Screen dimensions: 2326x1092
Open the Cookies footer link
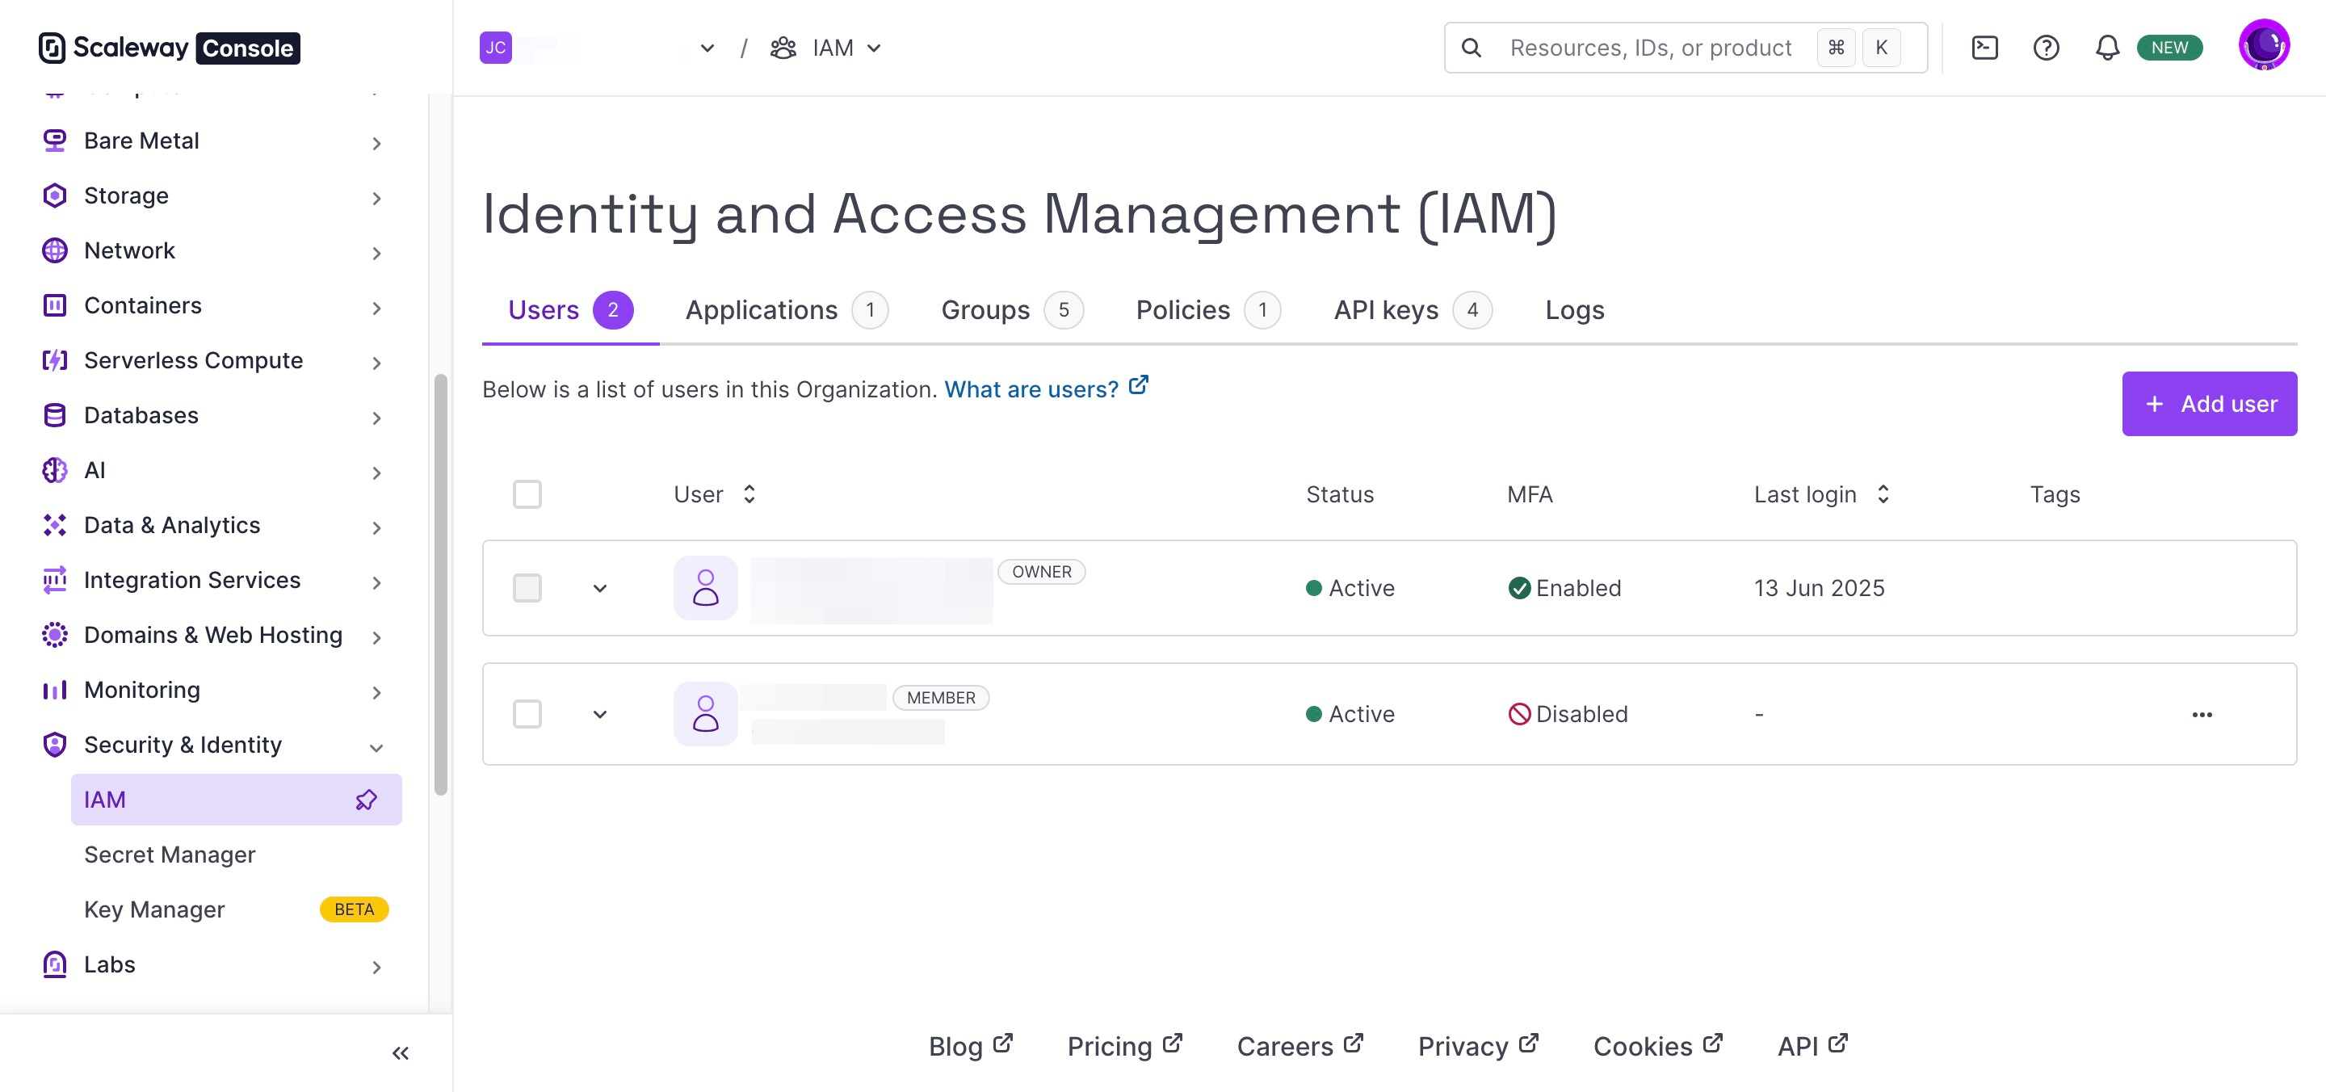click(x=1658, y=1046)
